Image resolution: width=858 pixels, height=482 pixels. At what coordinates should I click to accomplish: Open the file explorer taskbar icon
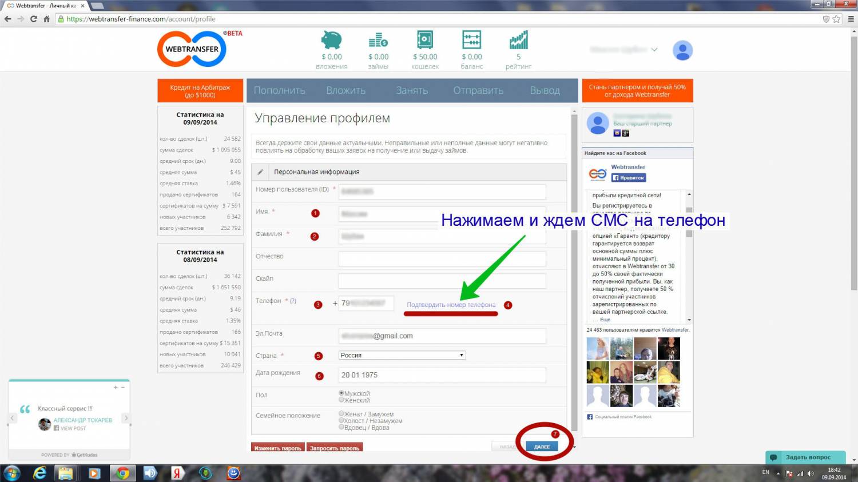[x=66, y=473]
